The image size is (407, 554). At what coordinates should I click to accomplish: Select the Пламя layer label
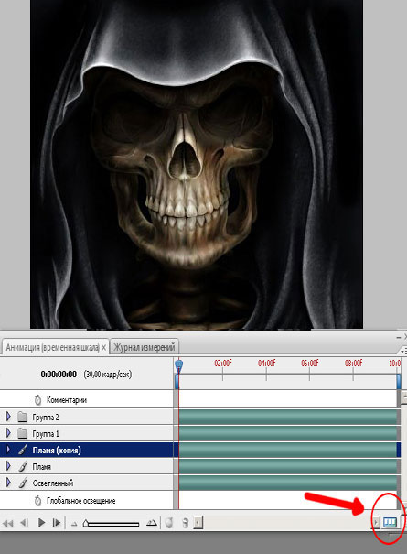(x=42, y=467)
